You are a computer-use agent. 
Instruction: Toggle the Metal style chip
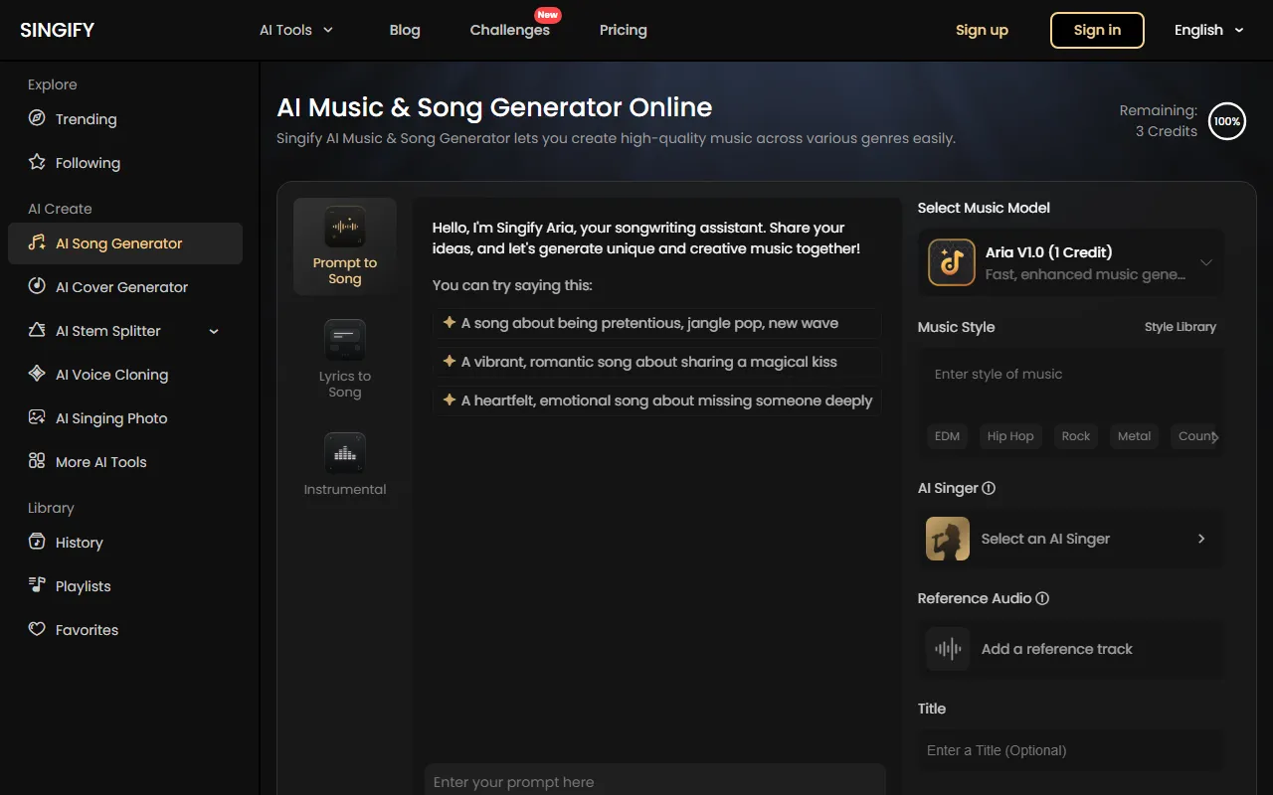click(1134, 436)
